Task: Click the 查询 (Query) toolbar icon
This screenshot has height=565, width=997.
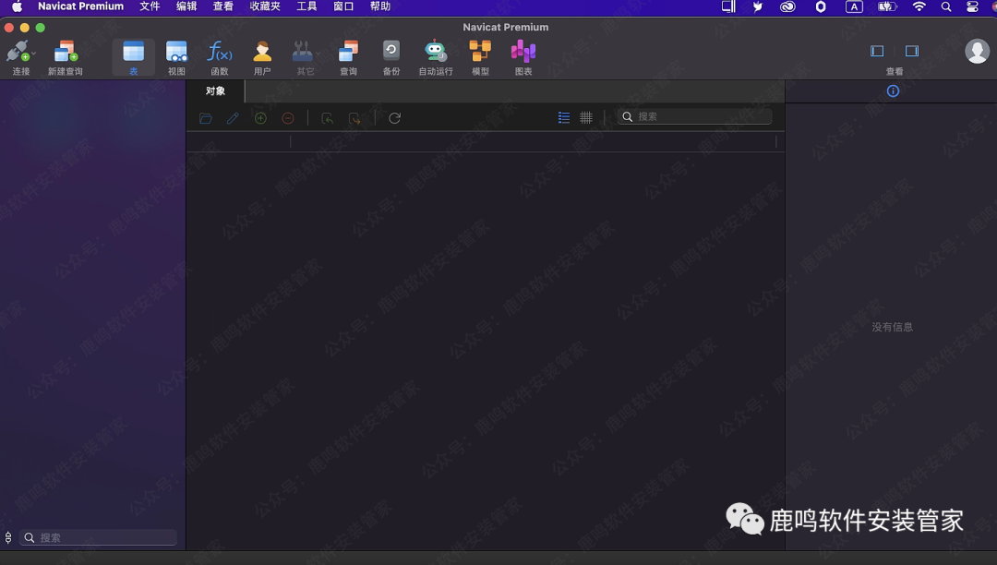Action: click(x=348, y=52)
